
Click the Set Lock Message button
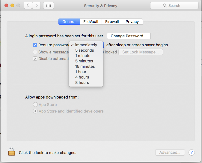(141, 52)
